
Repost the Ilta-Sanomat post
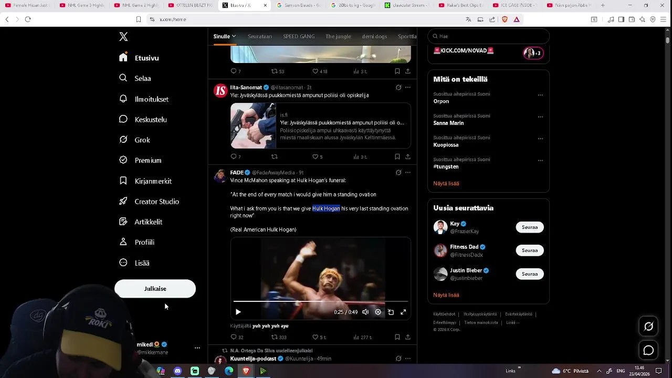coord(274,156)
